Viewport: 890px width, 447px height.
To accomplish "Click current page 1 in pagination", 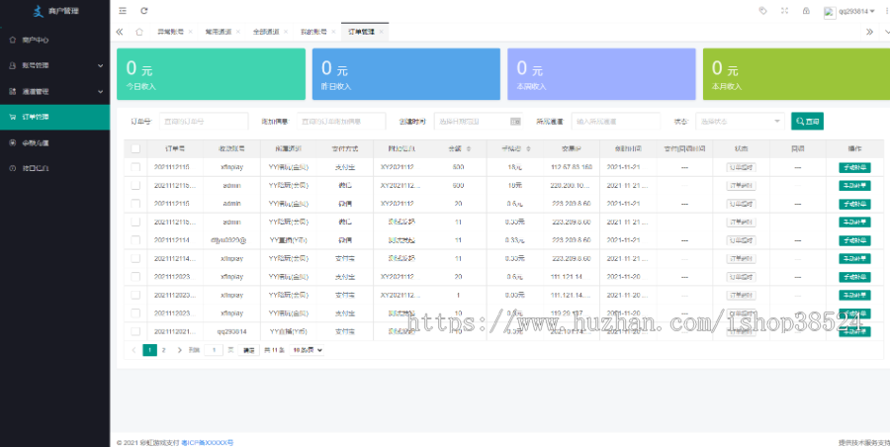I will click(x=149, y=350).
